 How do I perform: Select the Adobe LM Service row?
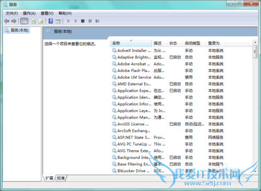[x=168, y=77]
